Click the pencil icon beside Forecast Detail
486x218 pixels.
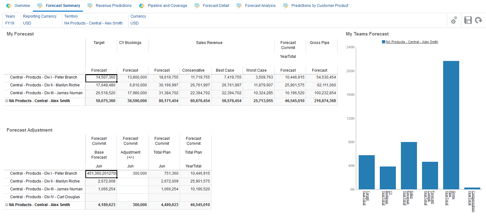(197, 5)
